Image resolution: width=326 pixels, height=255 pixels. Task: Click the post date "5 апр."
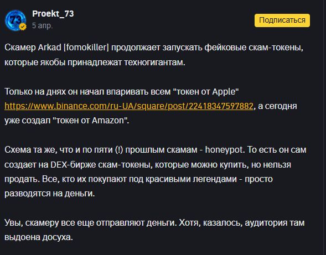pyautogui.click(x=43, y=25)
